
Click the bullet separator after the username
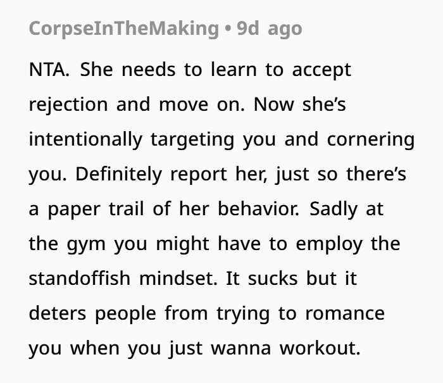click(228, 29)
